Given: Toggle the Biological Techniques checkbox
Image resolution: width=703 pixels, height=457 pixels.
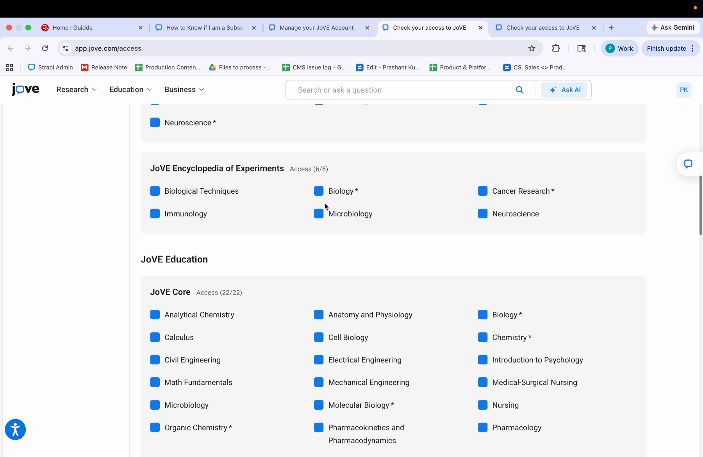Looking at the screenshot, I should (155, 191).
